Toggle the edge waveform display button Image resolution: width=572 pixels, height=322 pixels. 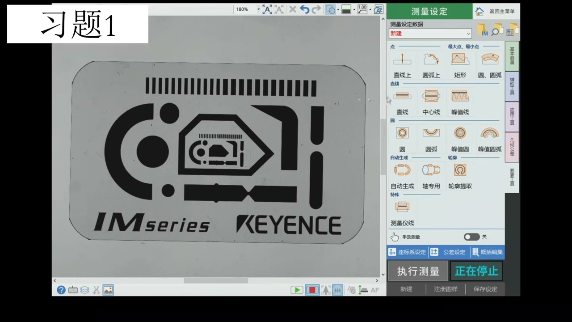(338, 290)
